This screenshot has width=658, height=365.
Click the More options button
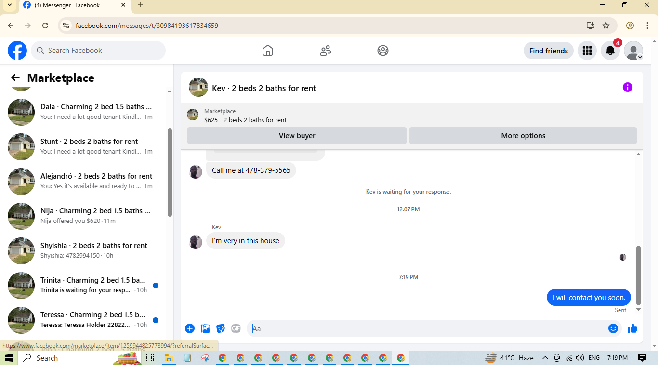pos(523,136)
